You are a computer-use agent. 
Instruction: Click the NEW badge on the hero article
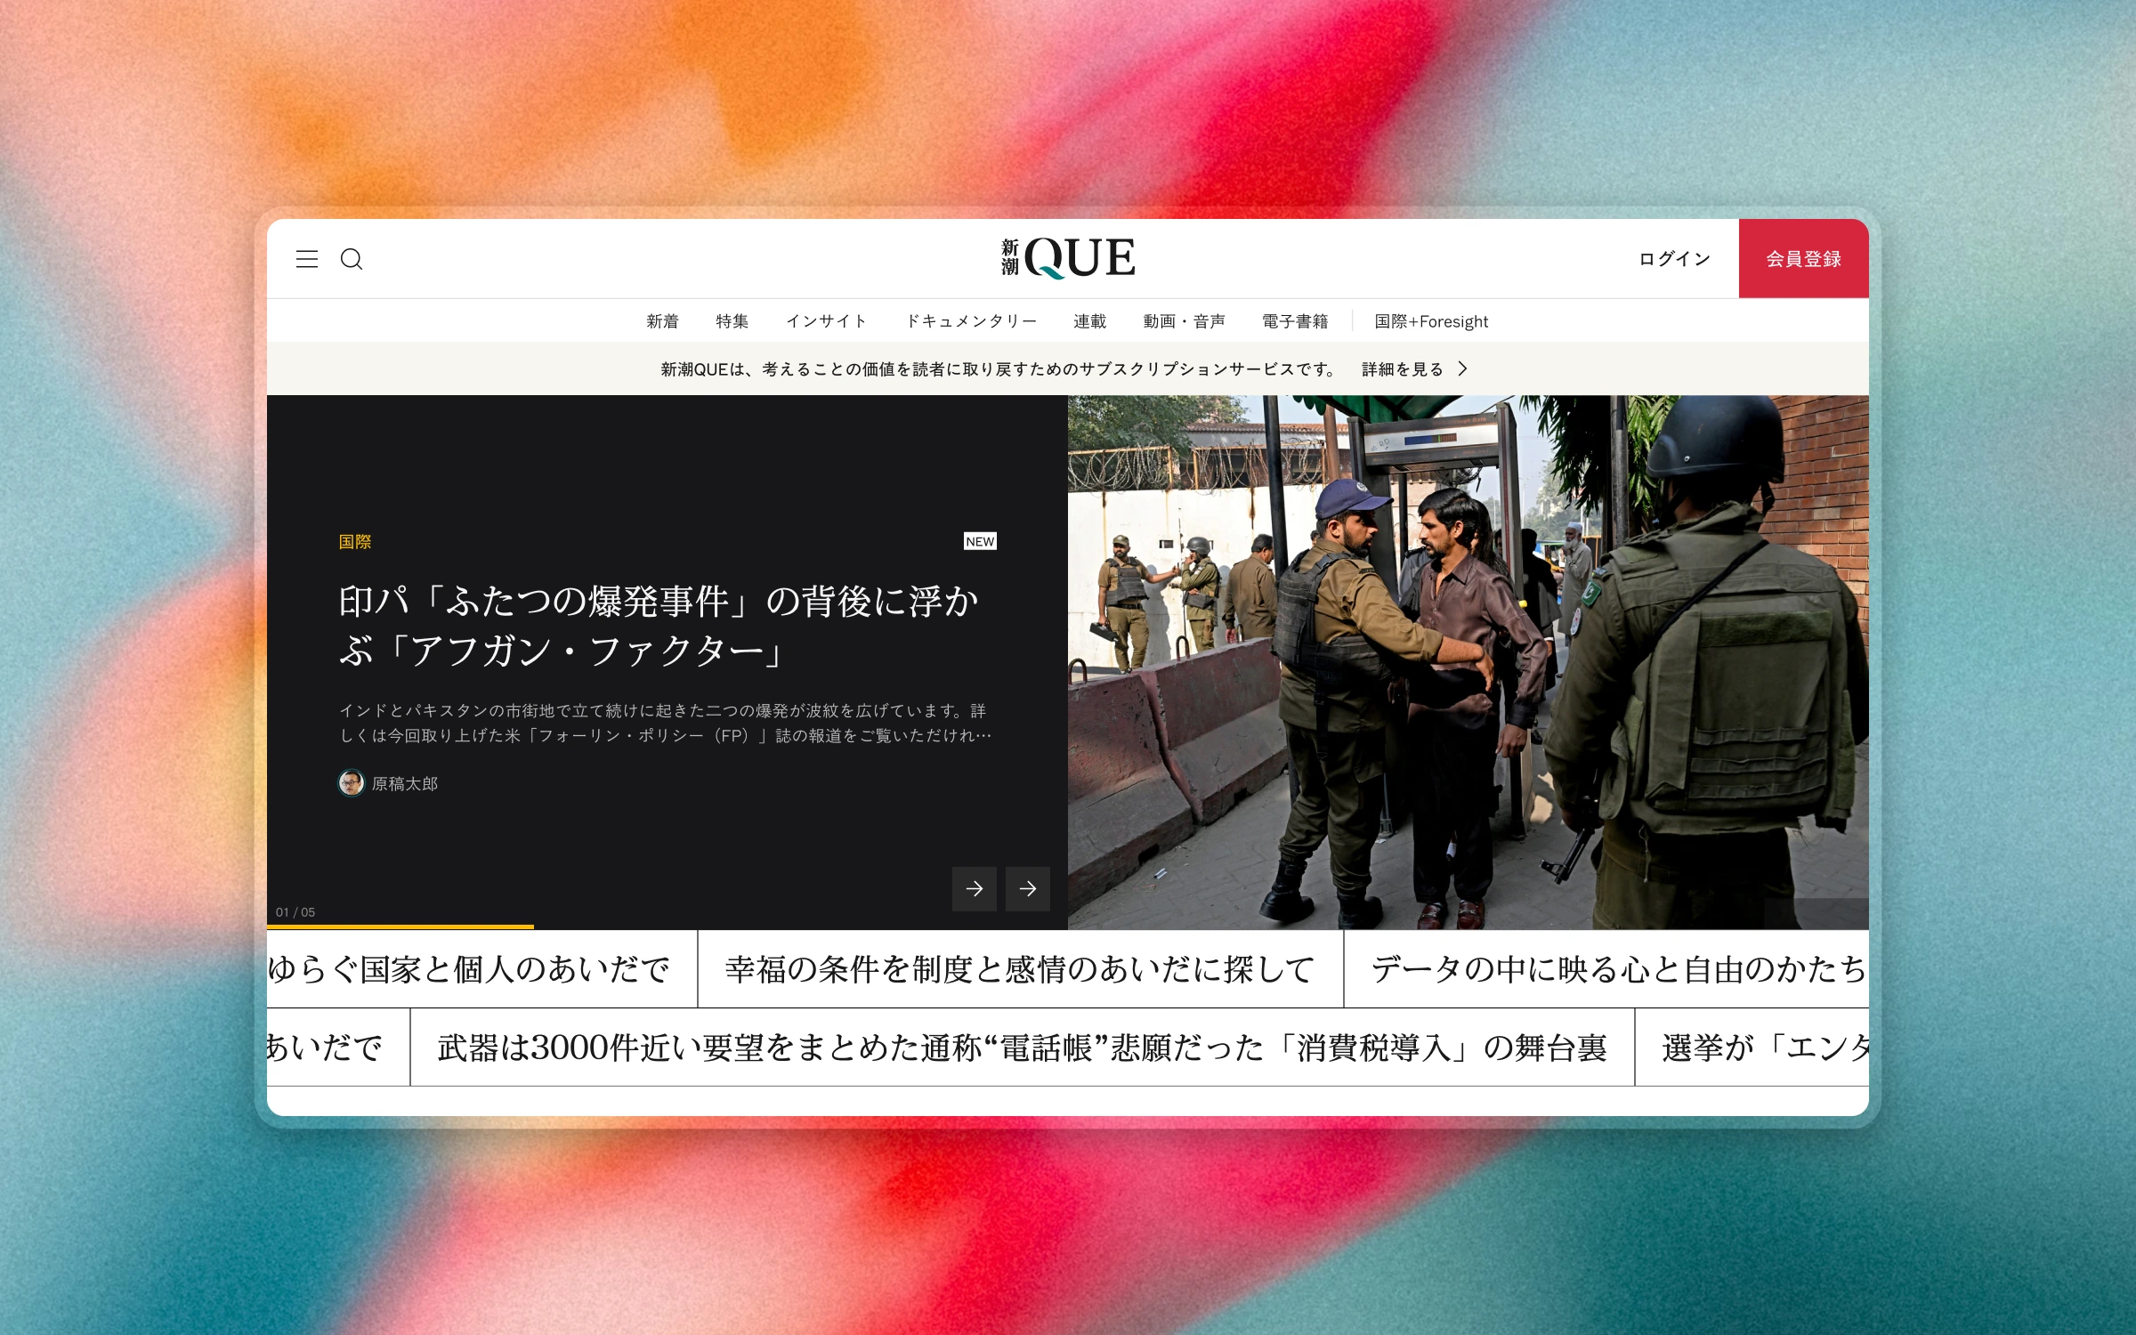pyautogui.click(x=980, y=541)
